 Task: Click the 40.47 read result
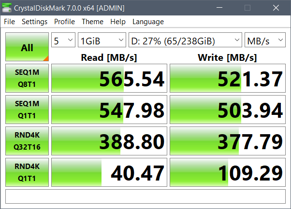(109, 172)
